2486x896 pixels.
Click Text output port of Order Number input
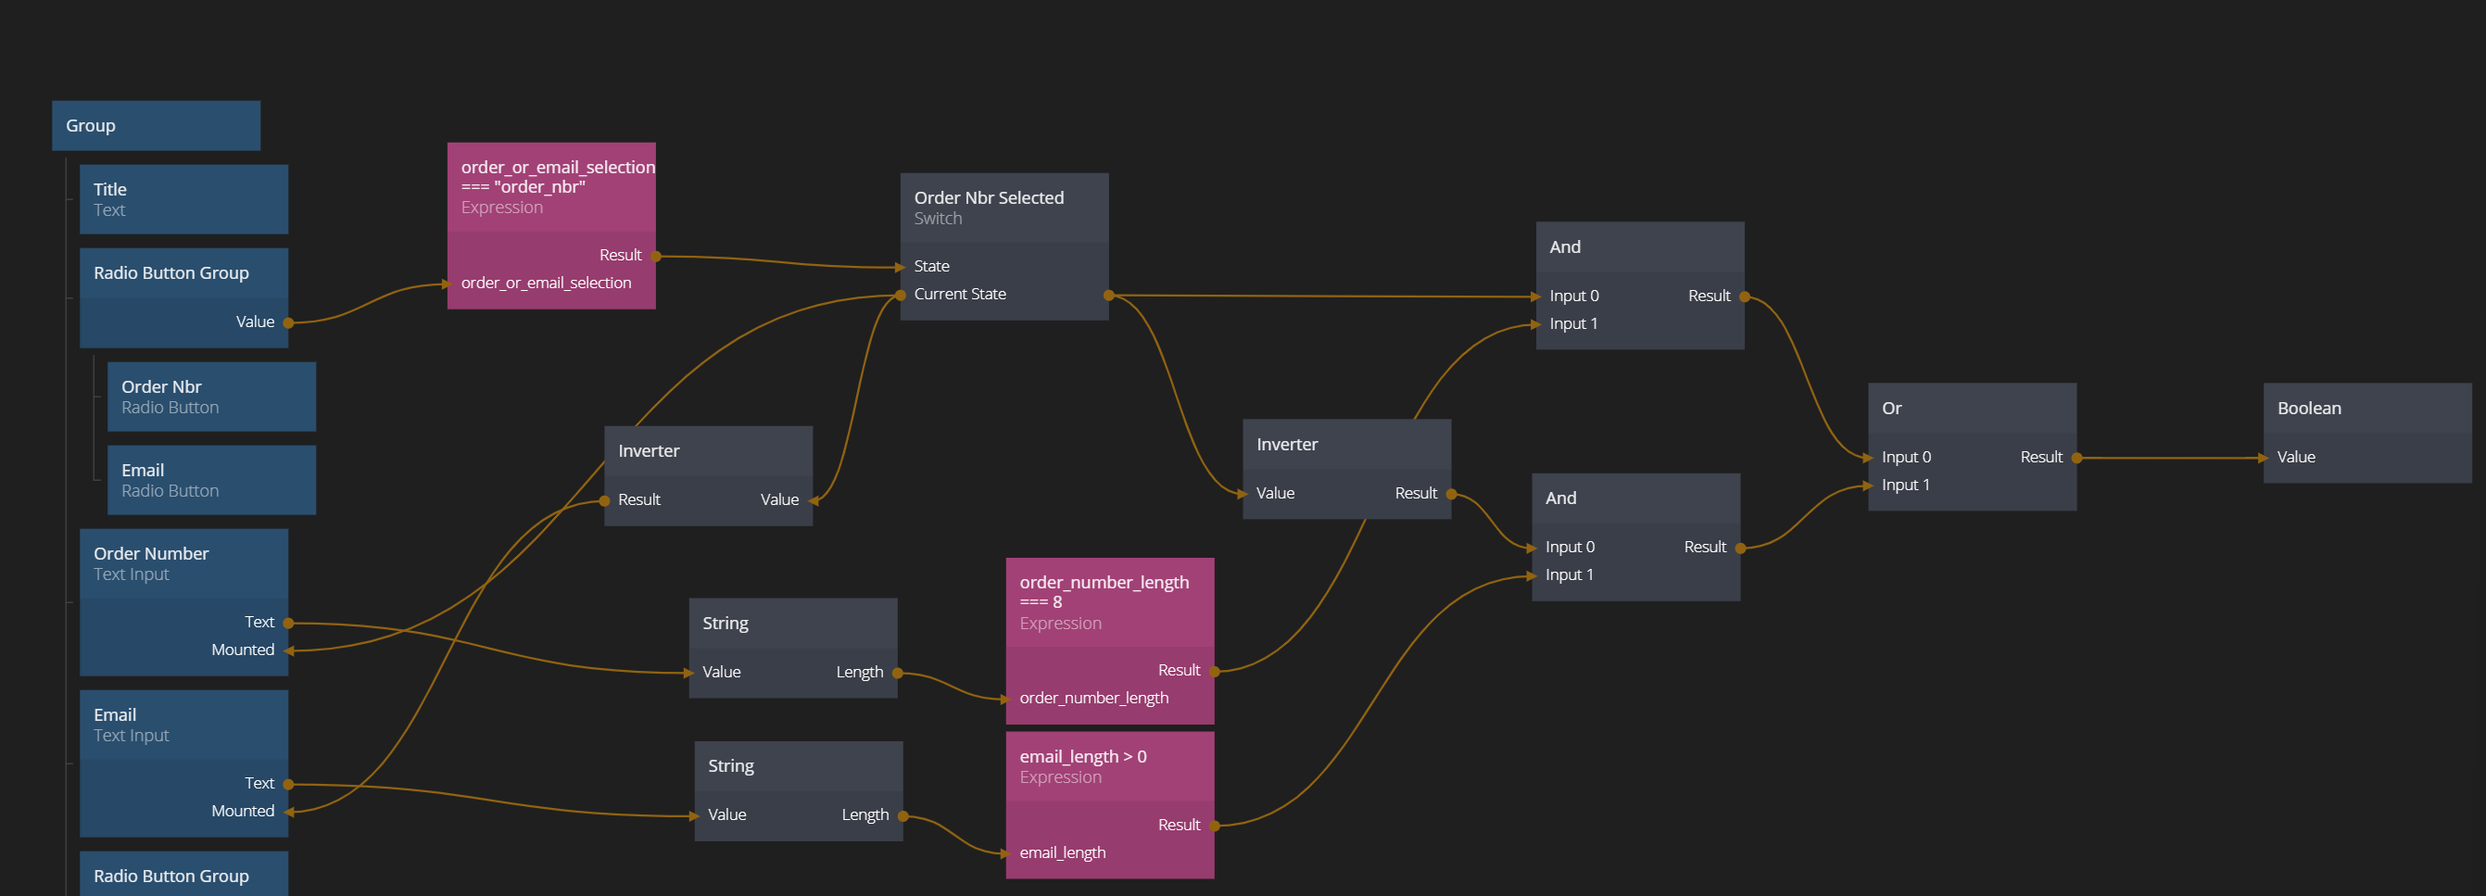tap(287, 623)
